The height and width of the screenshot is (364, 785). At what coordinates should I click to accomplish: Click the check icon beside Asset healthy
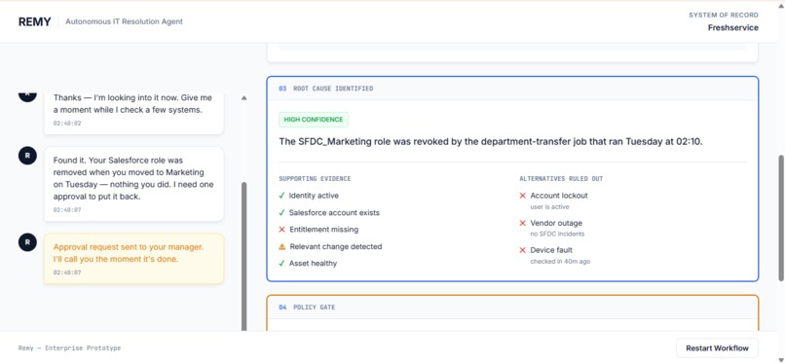pyautogui.click(x=281, y=263)
